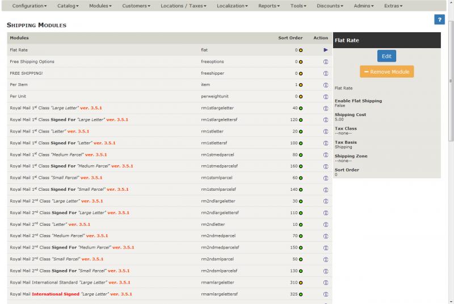Select the Free Shipping Options module name
Image resolution: width=454 pixels, height=304 pixels.
pyautogui.click(x=32, y=62)
